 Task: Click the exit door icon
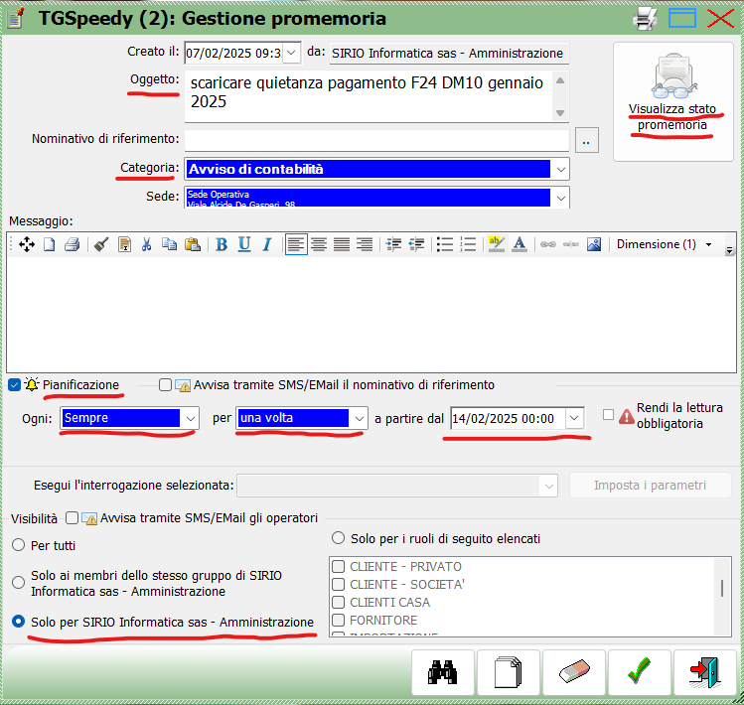coord(704,673)
